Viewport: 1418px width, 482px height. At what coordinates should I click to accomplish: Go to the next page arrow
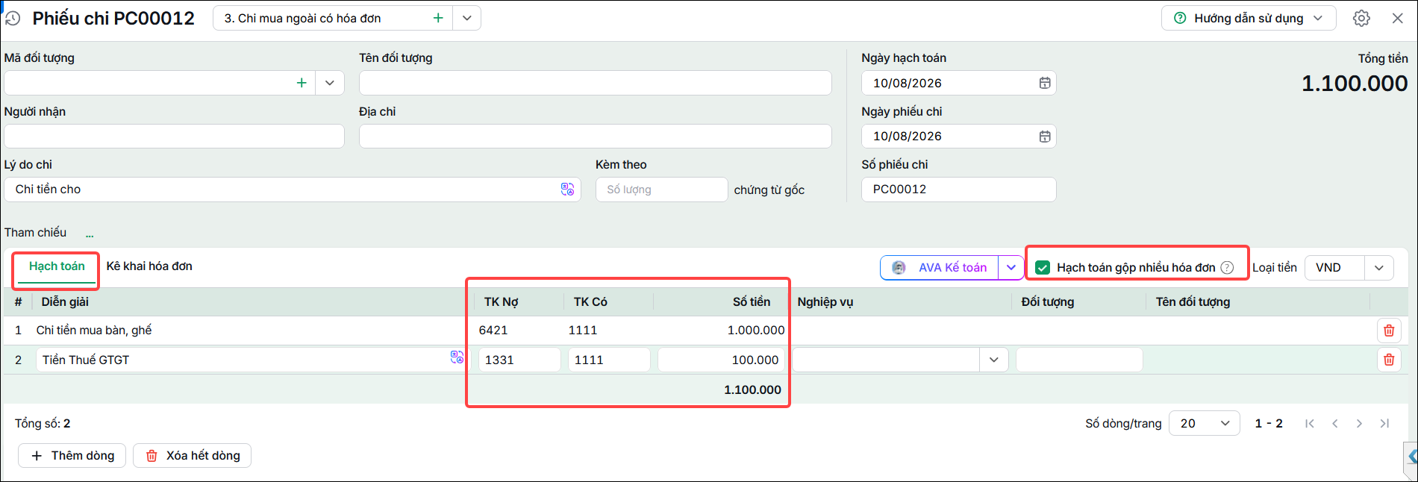click(x=1359, y=423)
